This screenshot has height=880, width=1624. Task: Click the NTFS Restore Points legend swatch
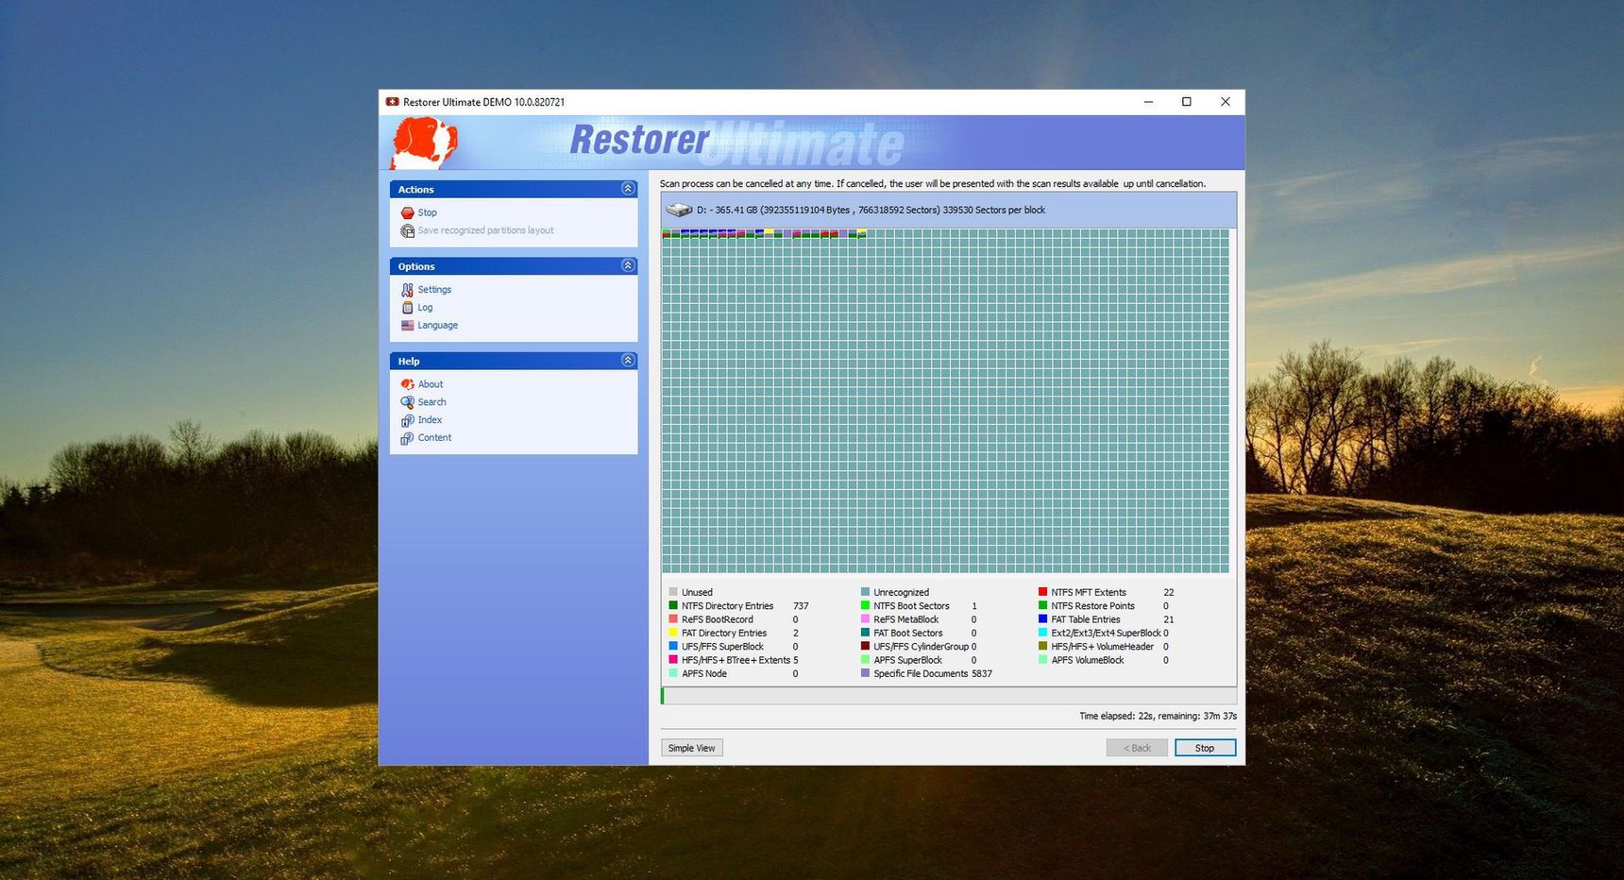pyautogui.click(x=1042, y=606)
